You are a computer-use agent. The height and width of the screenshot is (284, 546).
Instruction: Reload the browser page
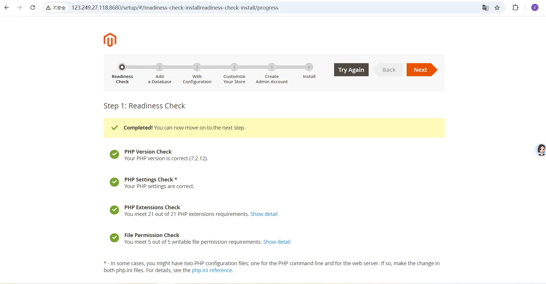(33, 8)
